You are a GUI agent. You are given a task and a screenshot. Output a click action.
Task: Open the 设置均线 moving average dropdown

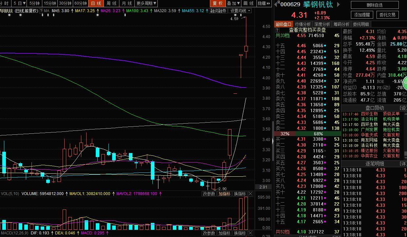pyautogui.click(x=240, y=11)
